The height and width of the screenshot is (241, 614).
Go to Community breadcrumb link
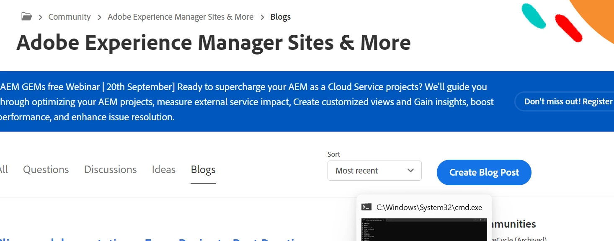(70, 17)
